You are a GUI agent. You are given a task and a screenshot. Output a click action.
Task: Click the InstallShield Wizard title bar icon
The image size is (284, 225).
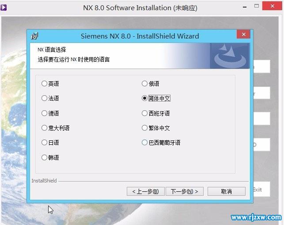34,36
